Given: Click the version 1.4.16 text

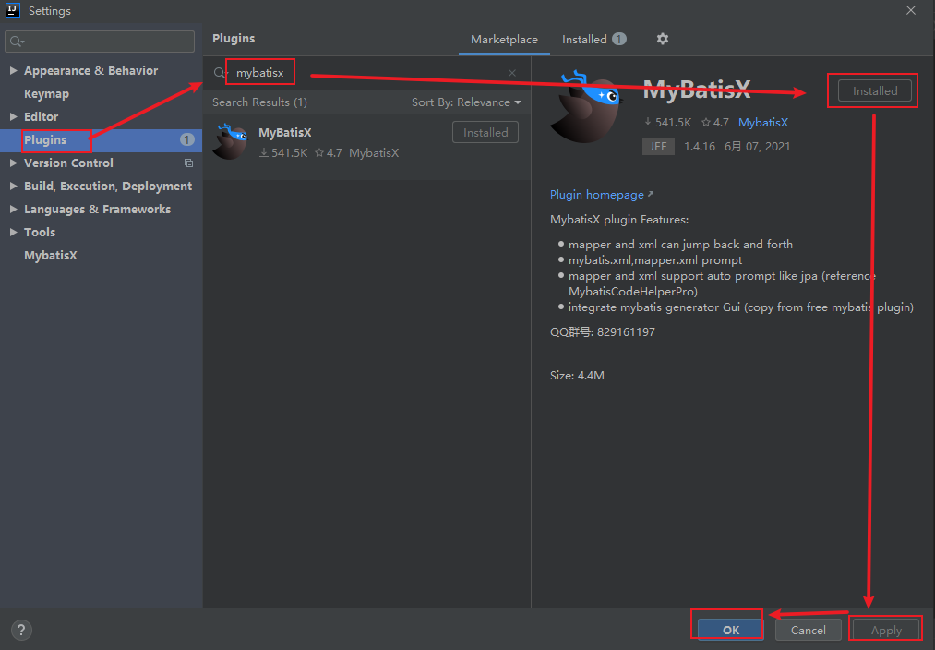Looking at the screenshot, I should [700, 146].
